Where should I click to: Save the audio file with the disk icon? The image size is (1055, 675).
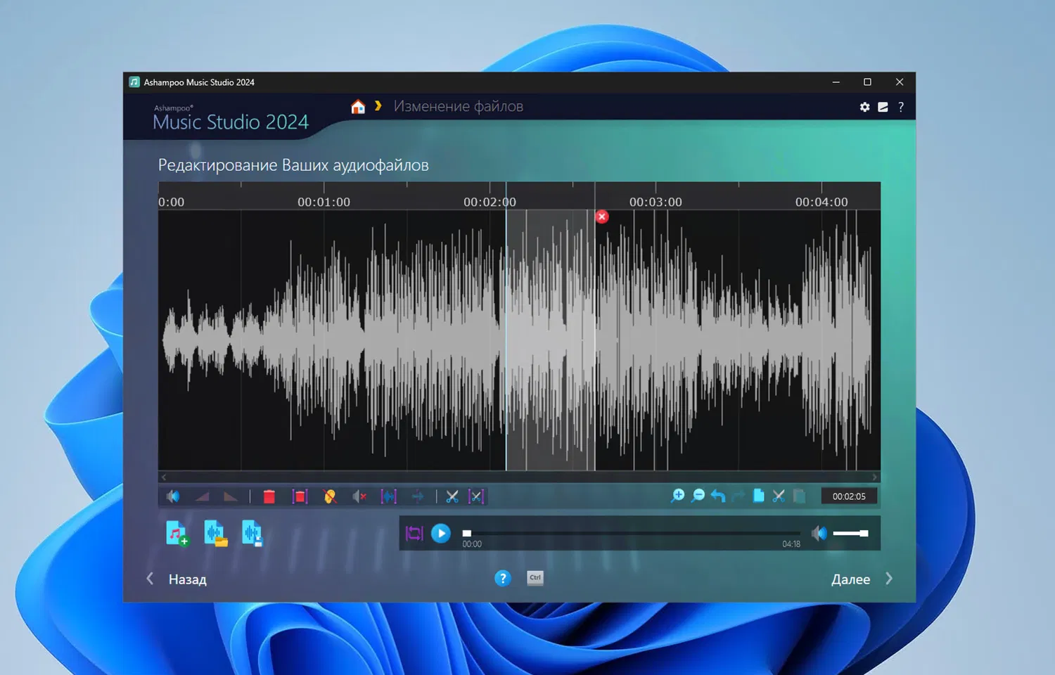(x=252, y=534)
